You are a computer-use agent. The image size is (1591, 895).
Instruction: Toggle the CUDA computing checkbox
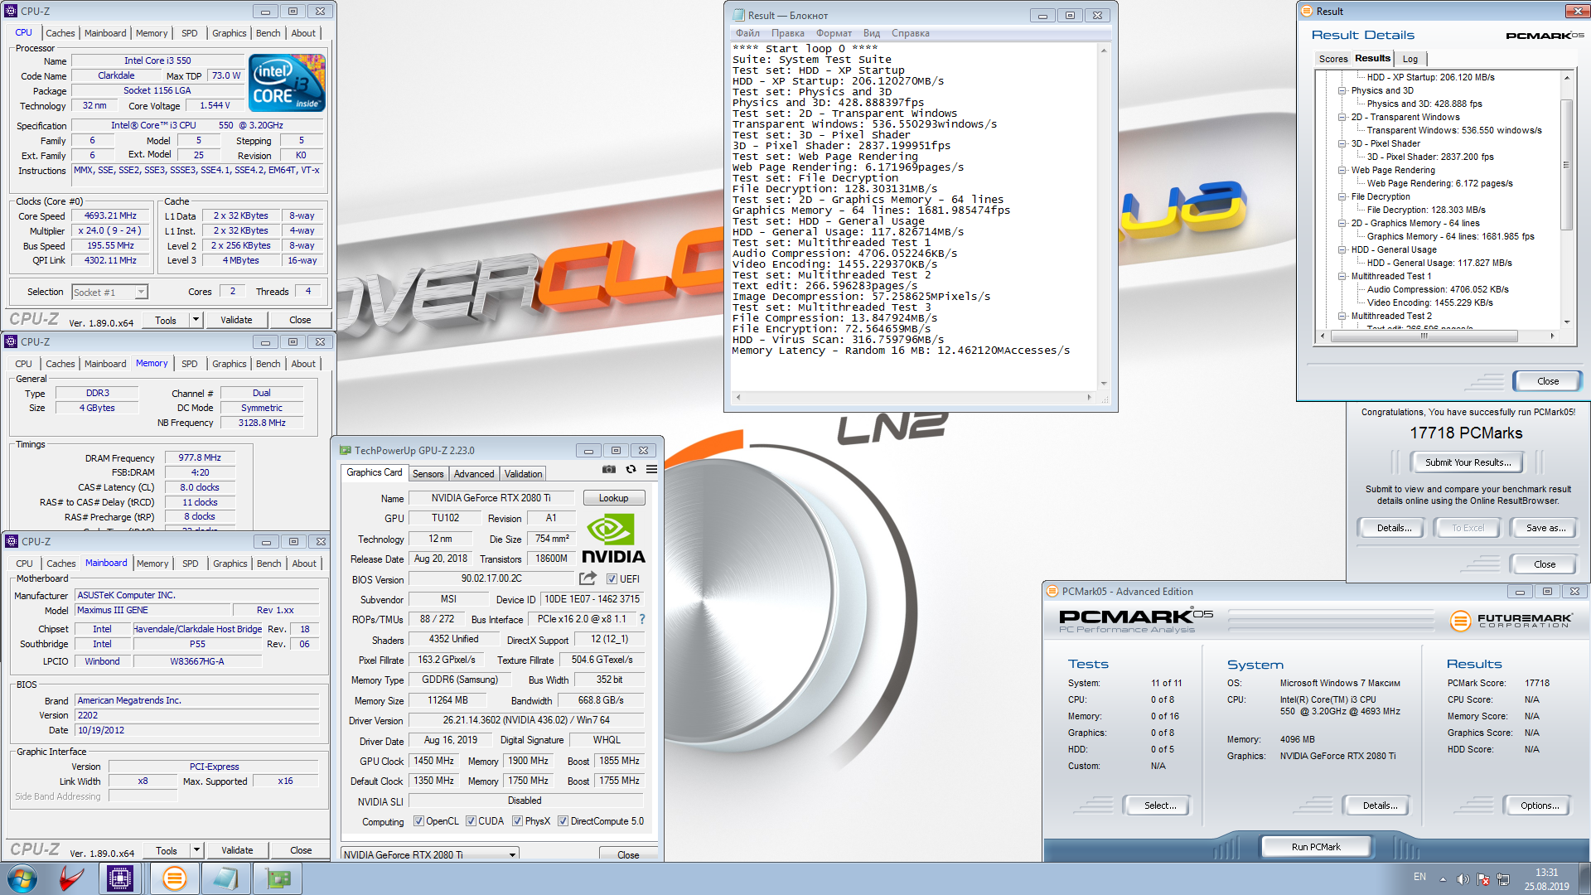tap(471, 821)
